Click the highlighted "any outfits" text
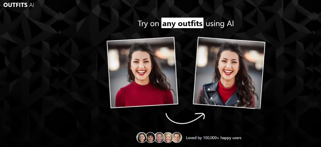Screen dimensions: 321x147 [x=182, y=23]
